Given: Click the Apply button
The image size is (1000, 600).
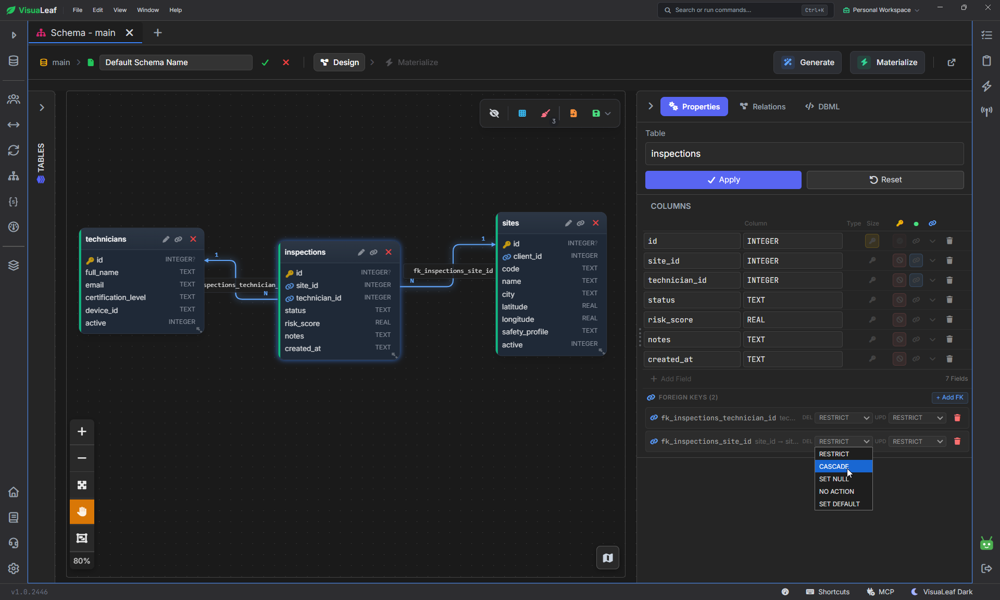Looking at the screenshot, I should 723,180.
